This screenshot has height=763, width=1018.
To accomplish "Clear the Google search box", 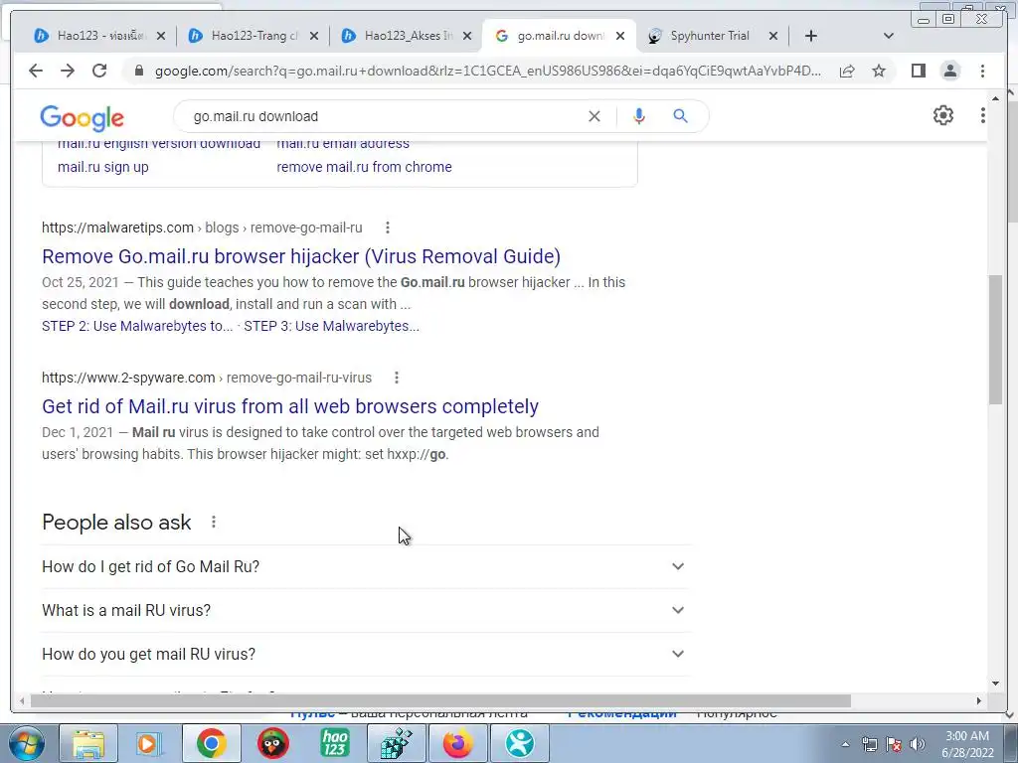I will click(594, 116).
